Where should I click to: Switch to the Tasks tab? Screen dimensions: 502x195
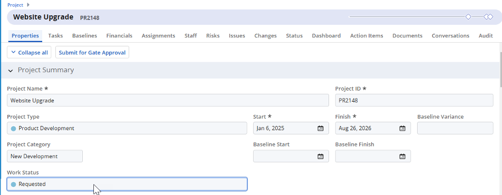pos(55,35)
